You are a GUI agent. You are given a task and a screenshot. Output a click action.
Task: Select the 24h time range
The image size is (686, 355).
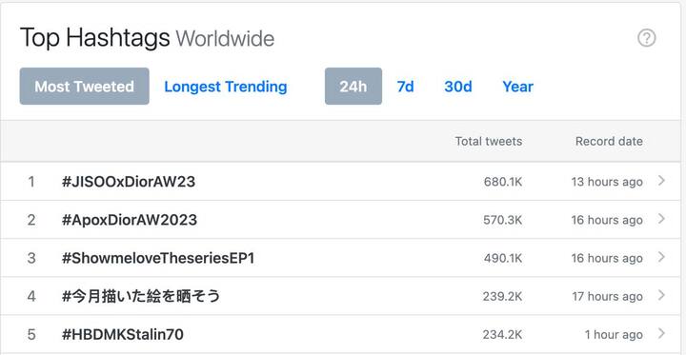(x=353, y=86)
